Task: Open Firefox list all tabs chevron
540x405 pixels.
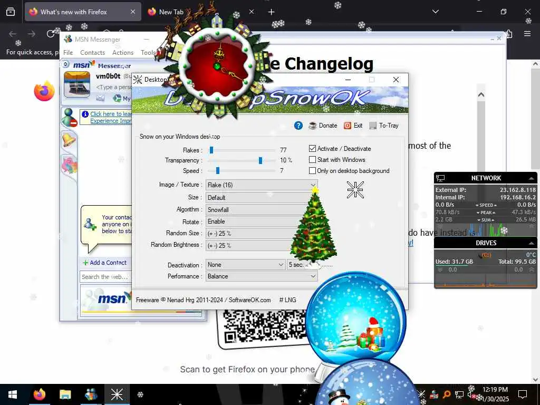Action: pos(435,12)
